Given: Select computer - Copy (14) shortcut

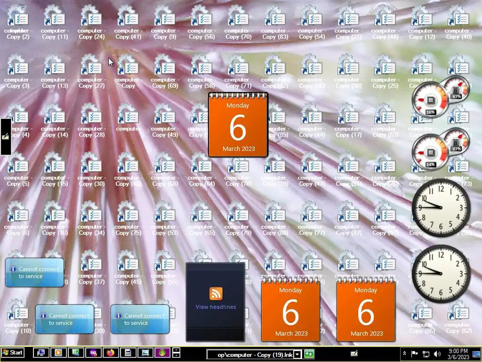Looking at the screenshot, I should 55,121.
